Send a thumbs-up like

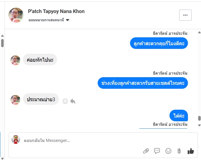coord(190,151)
